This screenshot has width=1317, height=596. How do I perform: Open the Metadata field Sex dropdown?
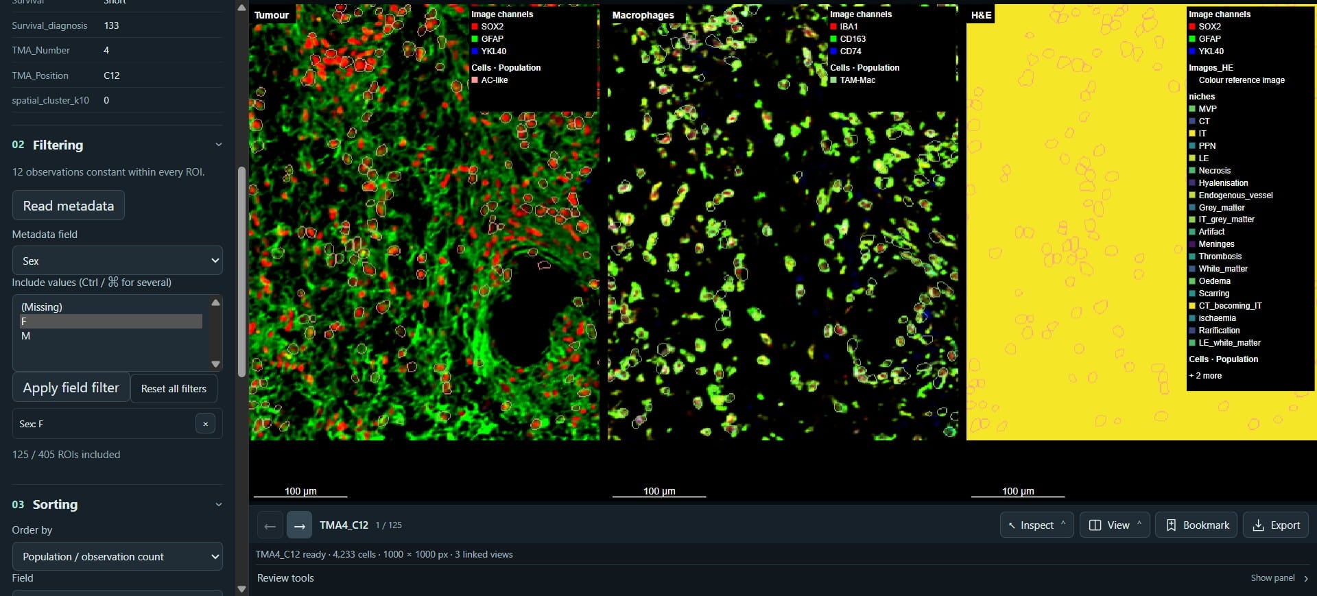click(117, 261)
